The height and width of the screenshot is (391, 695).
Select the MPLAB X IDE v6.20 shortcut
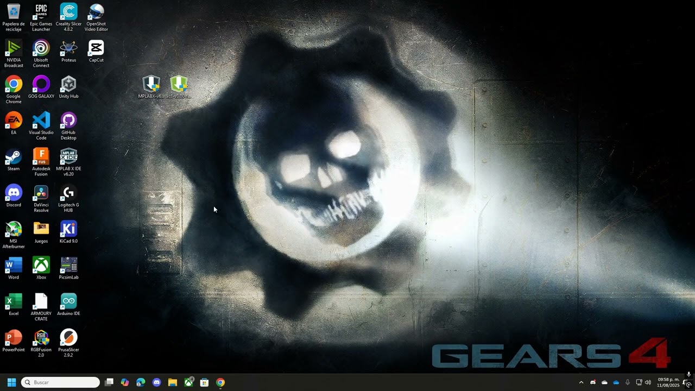(68, 162)
